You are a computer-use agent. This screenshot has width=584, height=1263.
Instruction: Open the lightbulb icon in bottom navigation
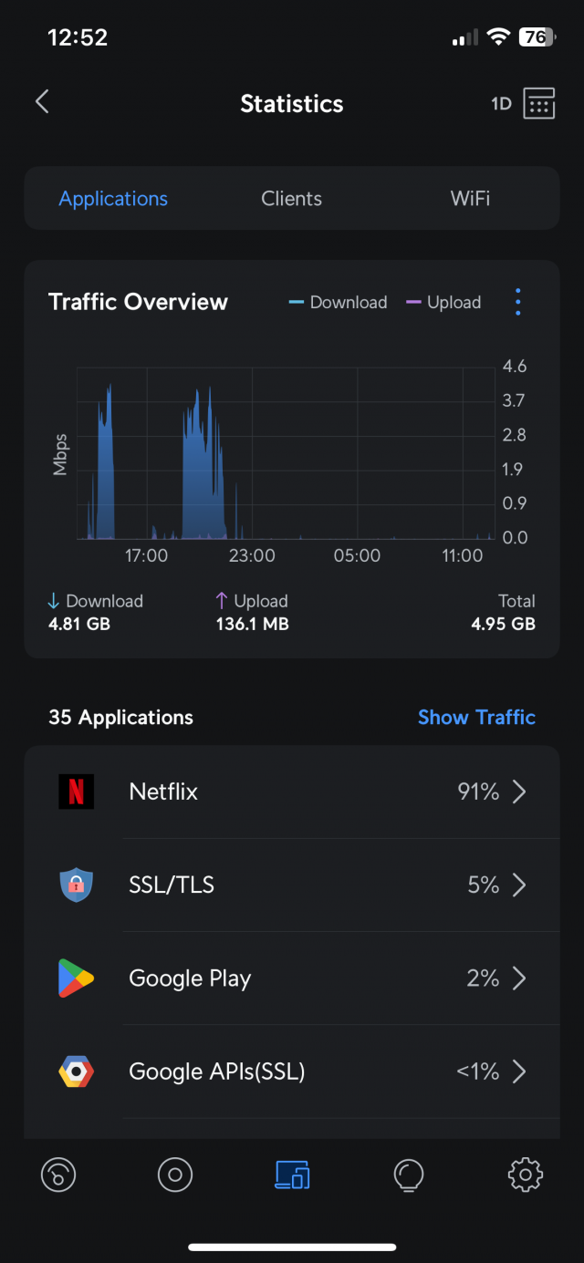408,1175
